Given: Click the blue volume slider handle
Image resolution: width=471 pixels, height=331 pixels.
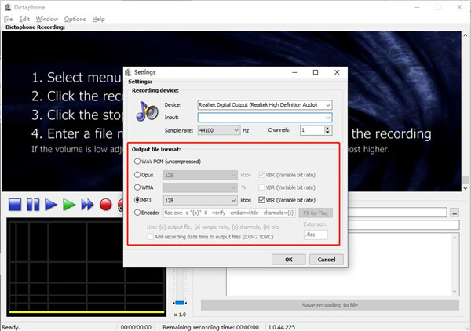Looking at the screenshot, I should click(180, 303).
